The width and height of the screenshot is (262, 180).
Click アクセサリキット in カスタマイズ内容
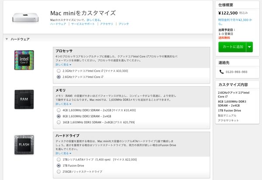point(228,120)
